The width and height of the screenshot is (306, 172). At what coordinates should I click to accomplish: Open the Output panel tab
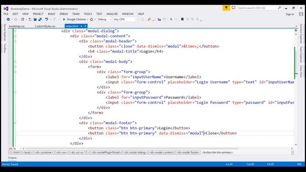tap(12, 158)
